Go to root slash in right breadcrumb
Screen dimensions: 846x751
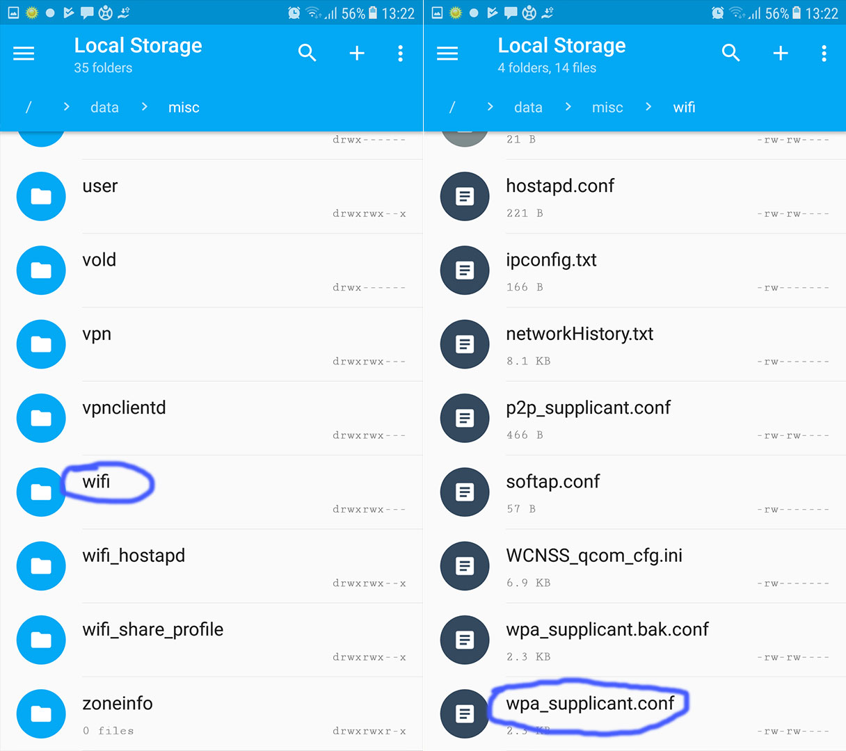click(452, 107)
